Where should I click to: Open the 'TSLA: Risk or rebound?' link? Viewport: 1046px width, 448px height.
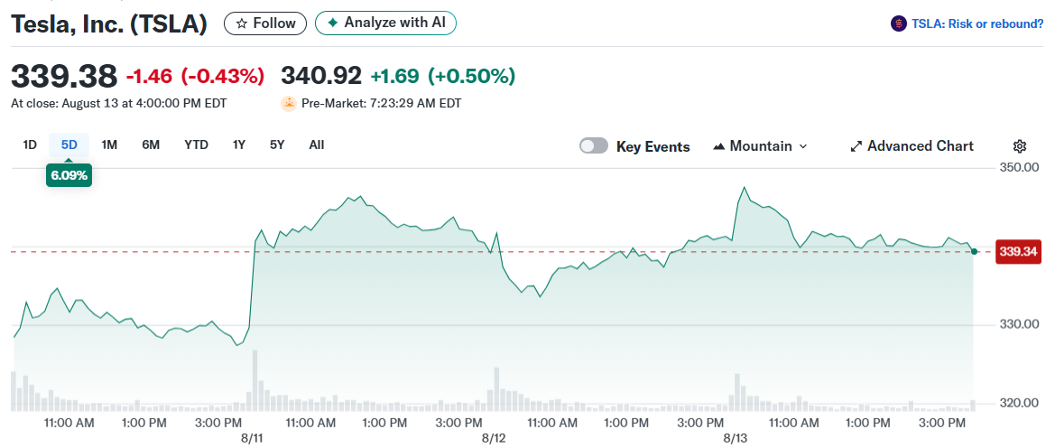[x=978, y=24]
